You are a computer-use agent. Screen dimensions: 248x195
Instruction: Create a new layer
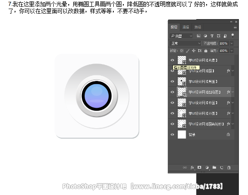[x=222, y=168]
